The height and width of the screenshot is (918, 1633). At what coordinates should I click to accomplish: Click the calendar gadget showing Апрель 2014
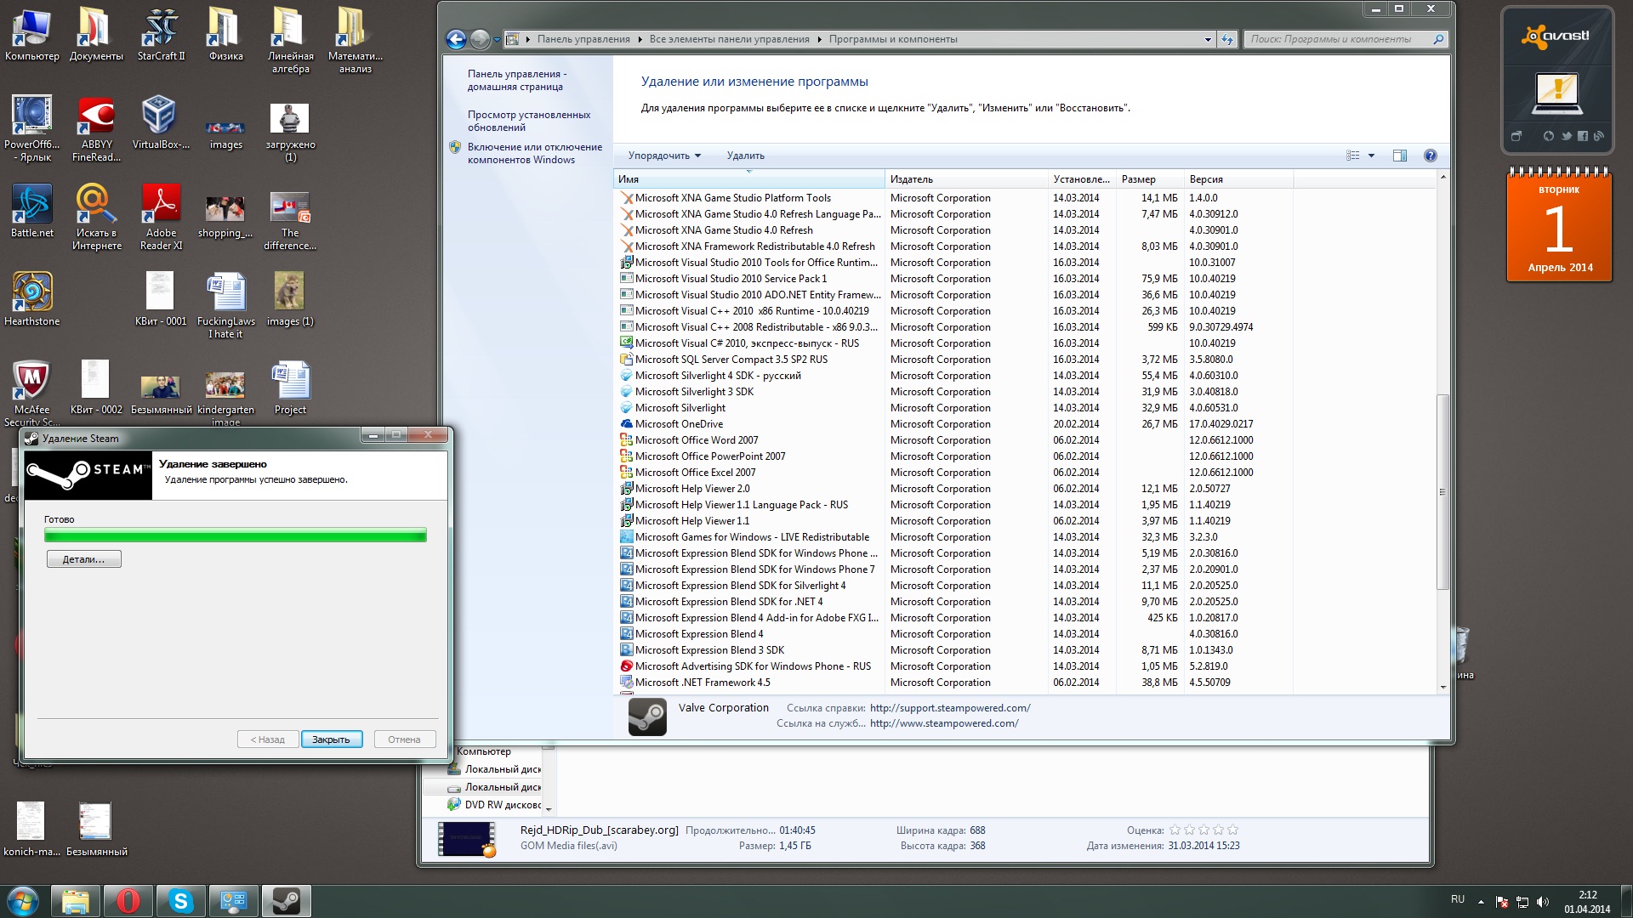(1559, 225)
